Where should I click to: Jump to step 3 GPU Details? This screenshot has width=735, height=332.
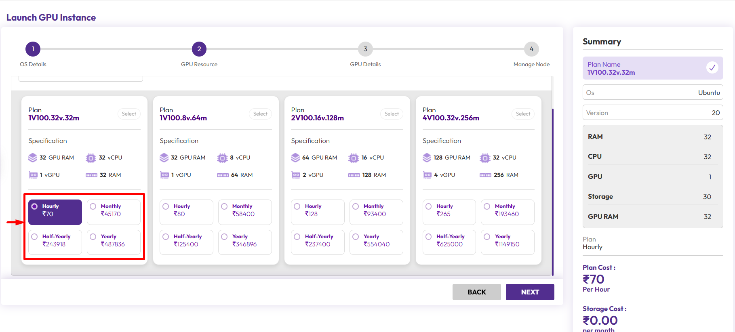click(365, 49)
